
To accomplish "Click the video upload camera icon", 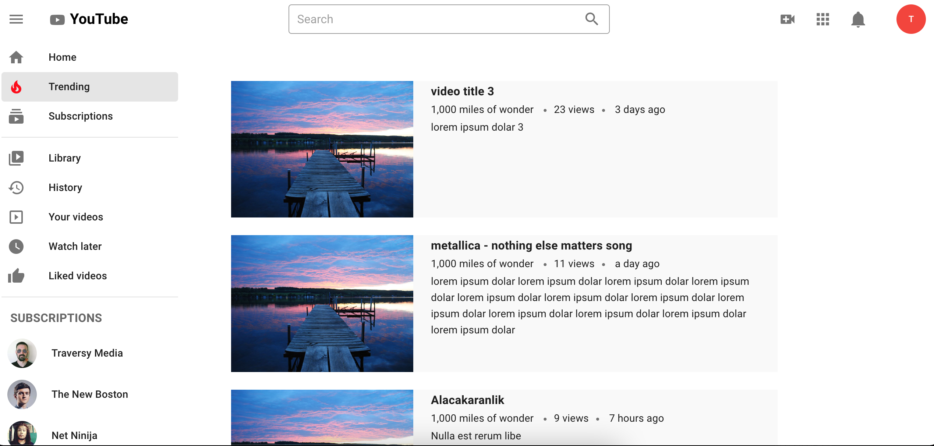I will (787, 19).
